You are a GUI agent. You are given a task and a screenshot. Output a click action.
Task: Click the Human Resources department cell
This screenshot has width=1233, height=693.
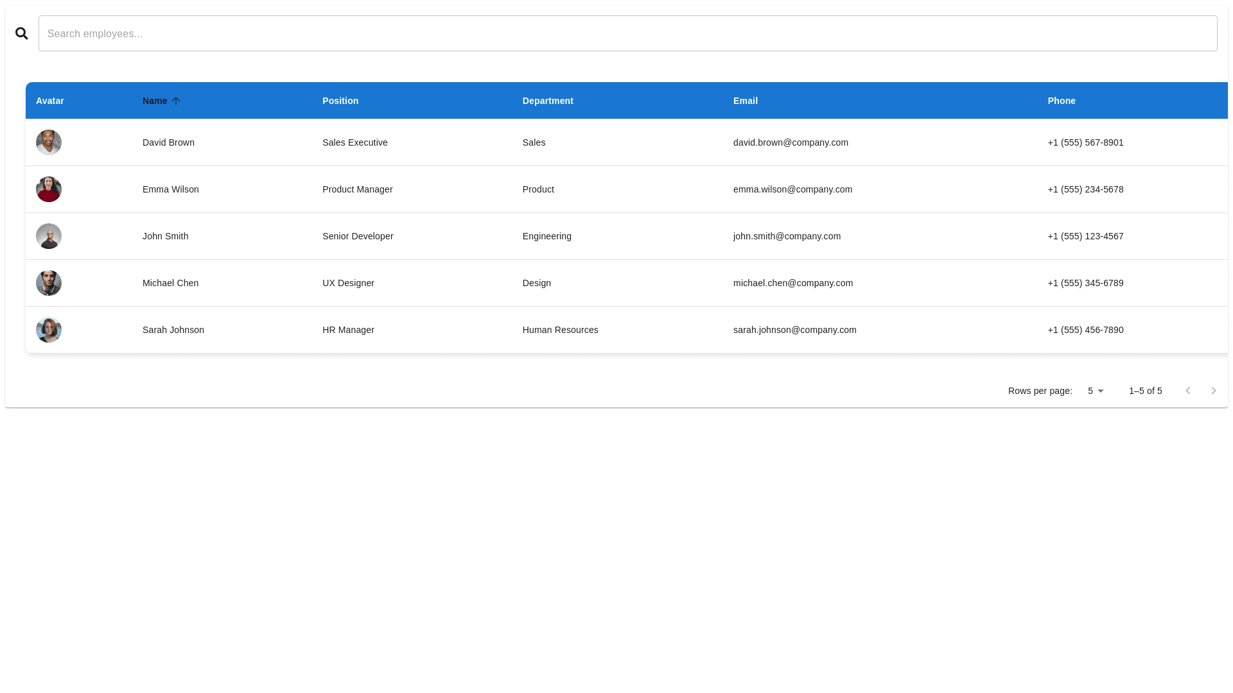pos(560,330)
